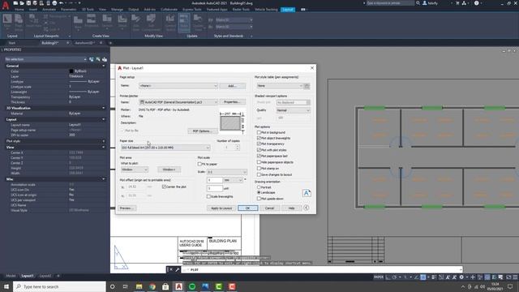The width and height of the screenshot is (519, 292).
Task: Enable Save changes to layout checkbox
Action: pyautogui.click(x=259, y=174)
